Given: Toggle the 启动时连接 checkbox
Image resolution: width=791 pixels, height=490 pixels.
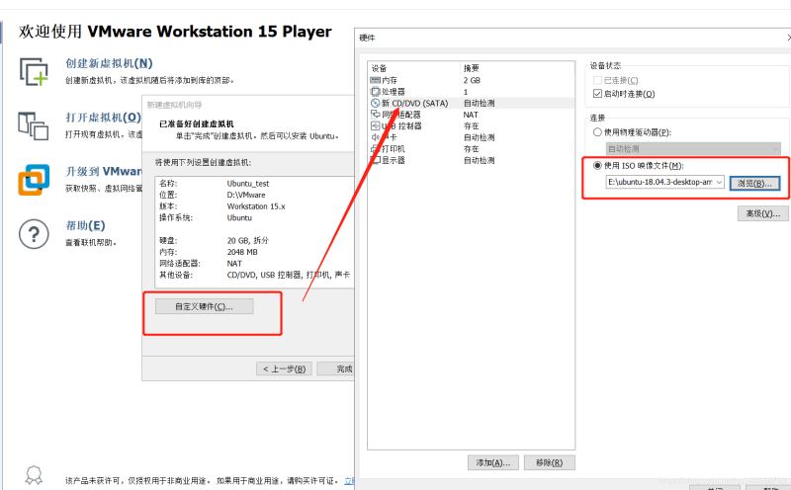Looking at the screenshot, I should [x=596, y=94].
